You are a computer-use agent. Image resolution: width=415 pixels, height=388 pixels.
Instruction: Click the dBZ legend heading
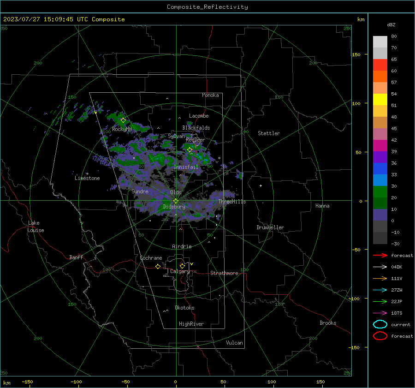391,24
